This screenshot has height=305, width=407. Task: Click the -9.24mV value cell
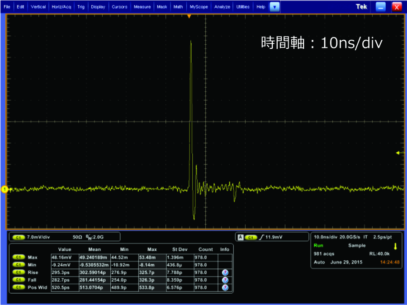tap(65, 265)
